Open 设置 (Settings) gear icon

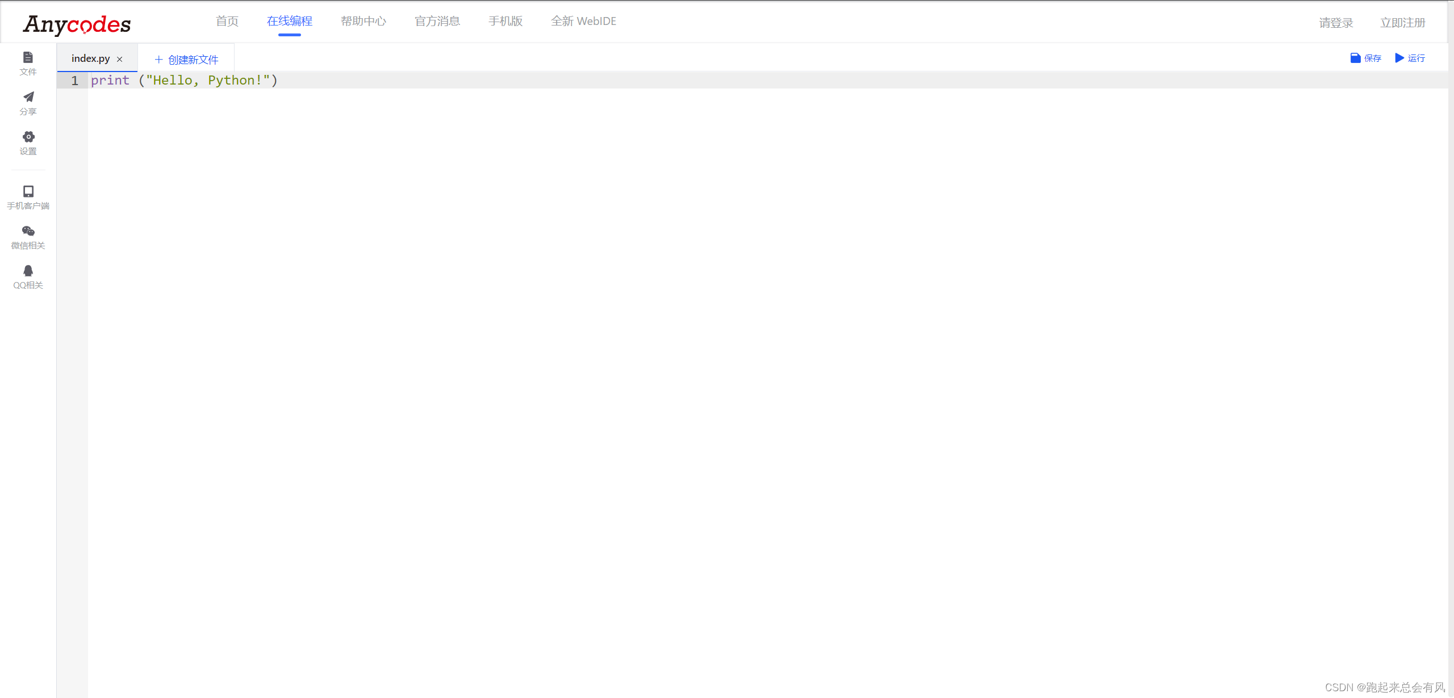coord(28,137)
